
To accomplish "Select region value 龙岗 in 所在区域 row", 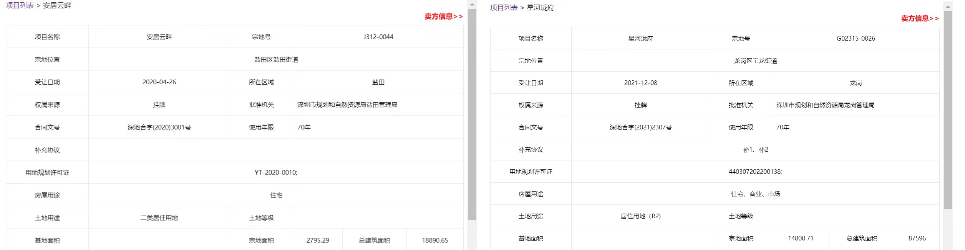I will tap(856, 83).
